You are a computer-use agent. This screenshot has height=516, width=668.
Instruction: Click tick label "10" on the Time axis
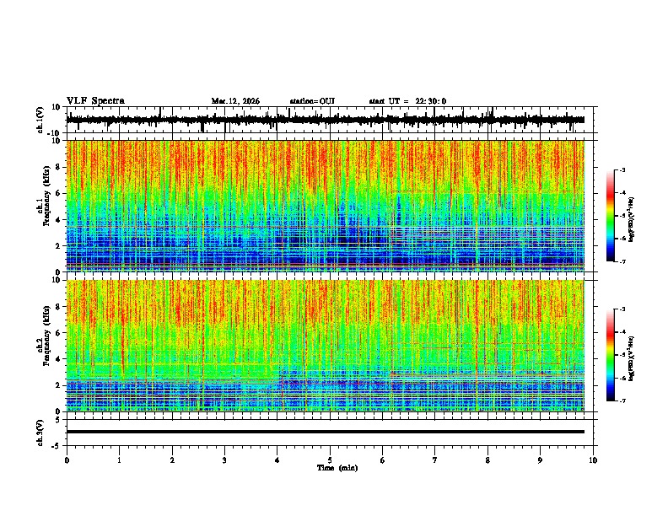(593, 460)
